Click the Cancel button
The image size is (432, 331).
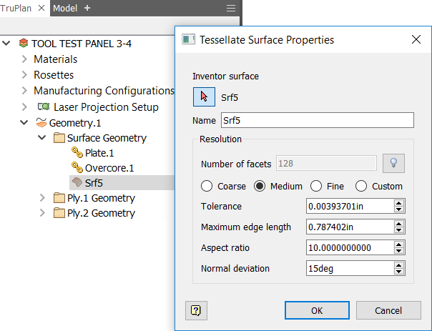[x=388, y=310]
